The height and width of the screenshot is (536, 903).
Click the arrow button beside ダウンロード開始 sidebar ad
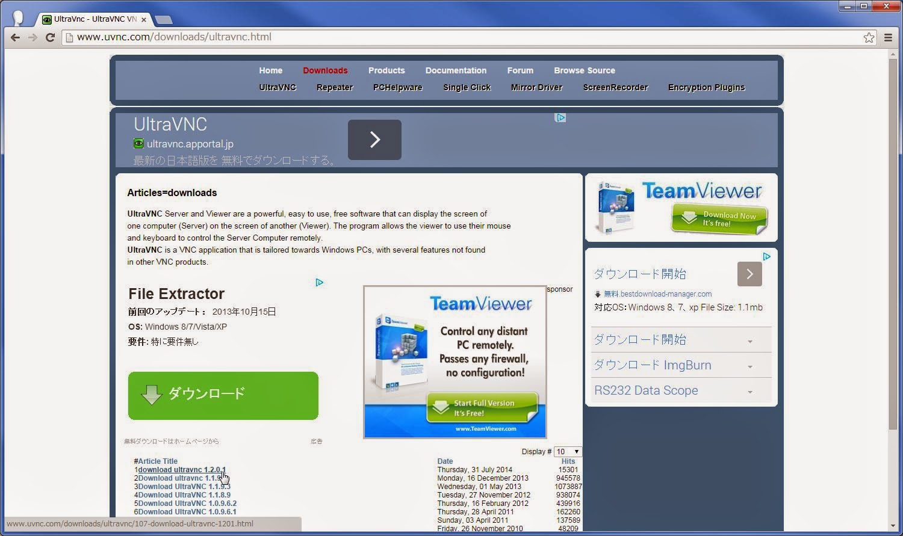tap(749, 274)
